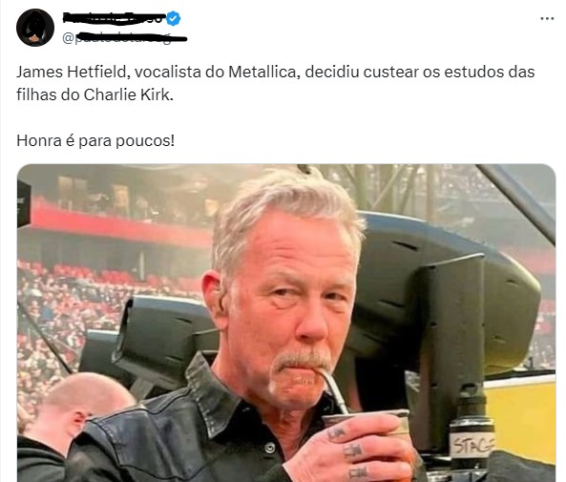This screenshot has width=566, height=482.
Task: Click the yellow barrier in the photo
Action: (x=521, y=419)
